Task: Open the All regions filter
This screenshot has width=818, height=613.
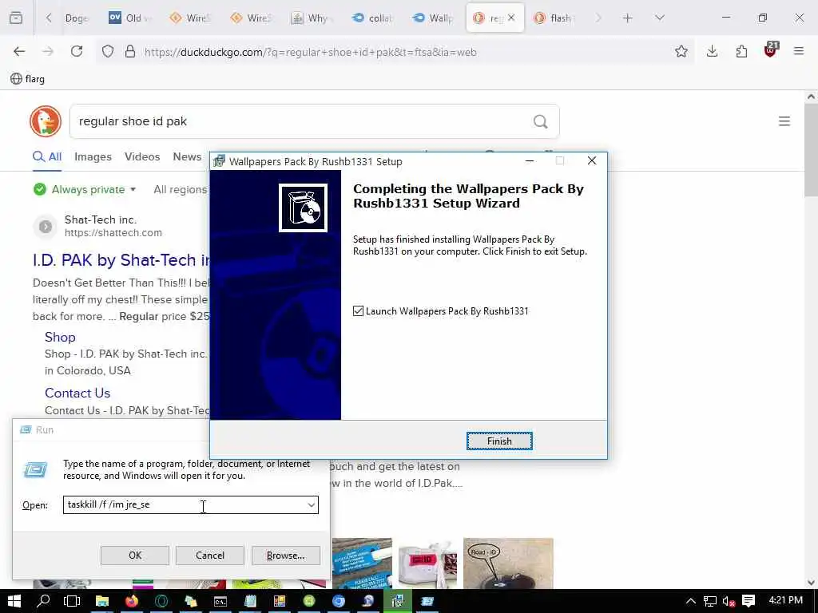Action: [180, 189]
